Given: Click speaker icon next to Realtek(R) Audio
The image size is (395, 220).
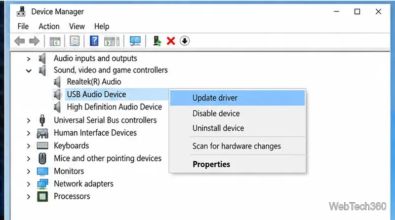Looking at the screenshot, I should click(x=57, y=82).
